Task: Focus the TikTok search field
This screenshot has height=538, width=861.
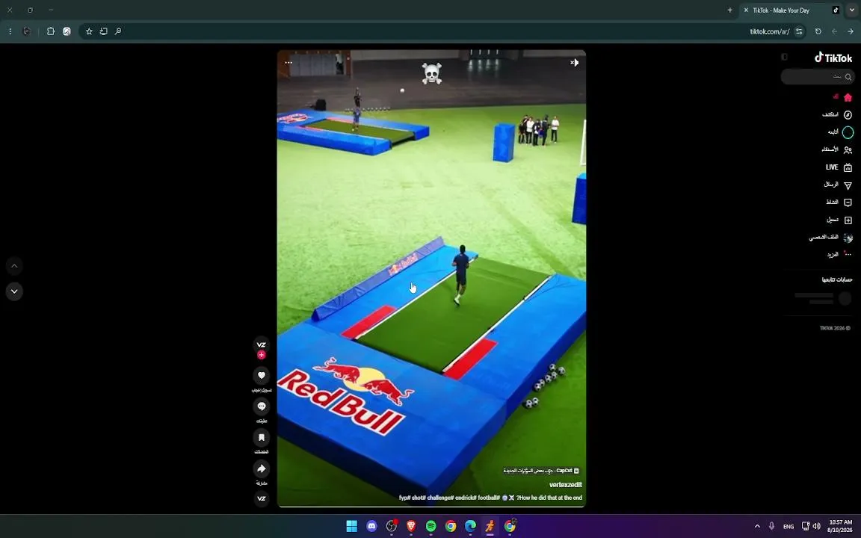Action: coord(817,77)
